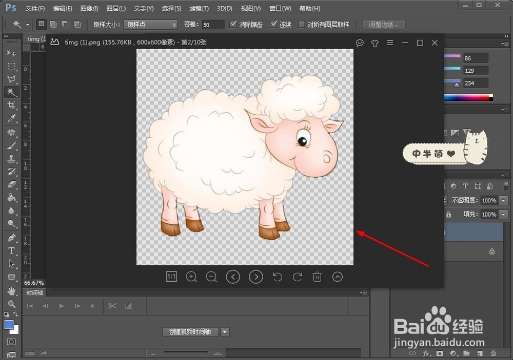This screenshot has height=360, width=513.
Task: Show actual size 1:1 in viewer
Action: 171,277
